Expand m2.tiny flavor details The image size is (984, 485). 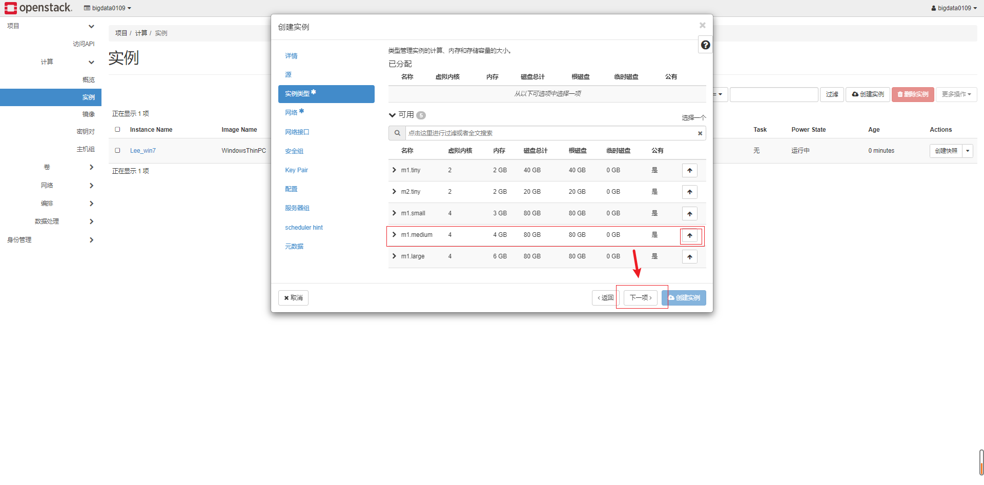394,191
